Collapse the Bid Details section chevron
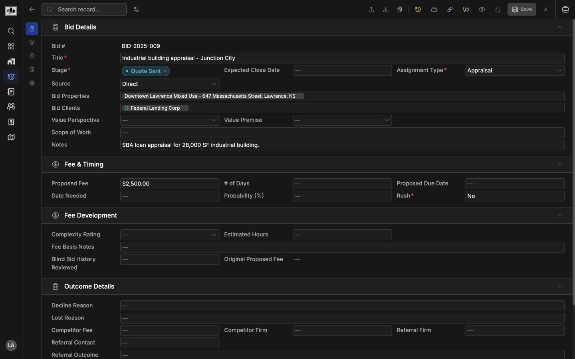The image size is (575, 359). (x=560, y=28)
